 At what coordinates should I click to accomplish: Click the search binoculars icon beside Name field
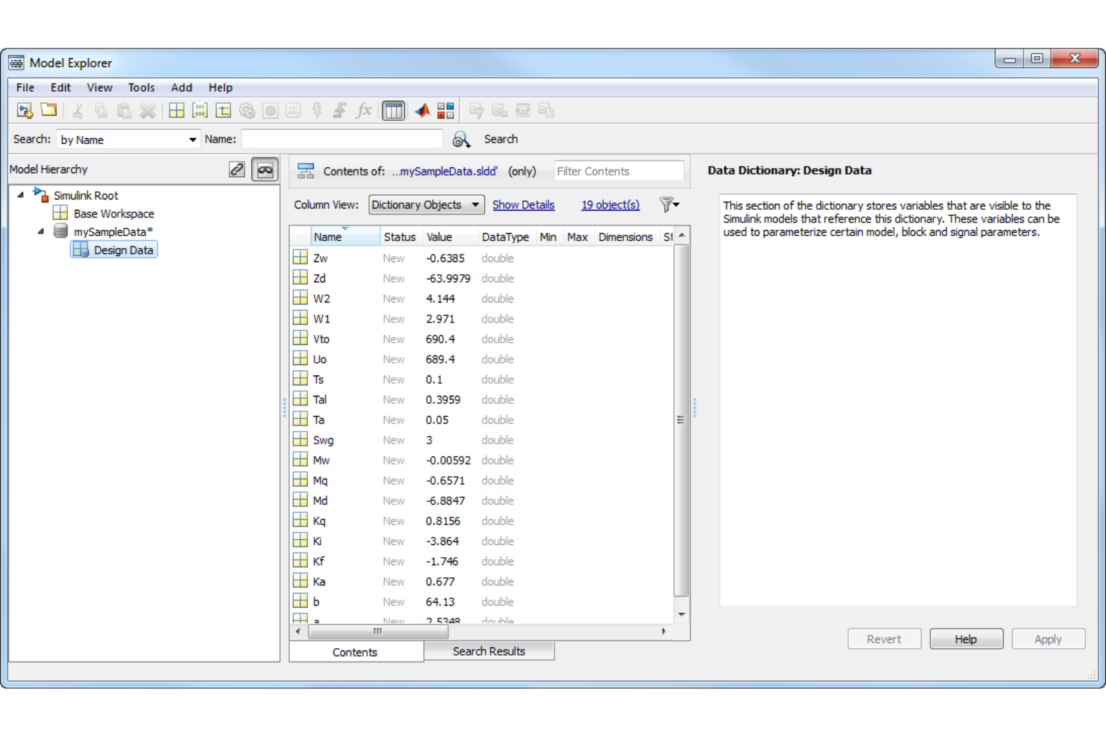point(461,139)
